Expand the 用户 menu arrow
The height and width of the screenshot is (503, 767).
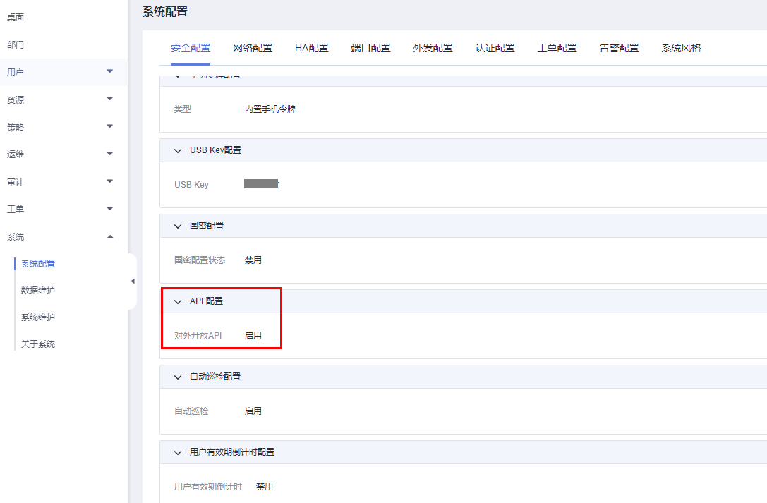109,71
